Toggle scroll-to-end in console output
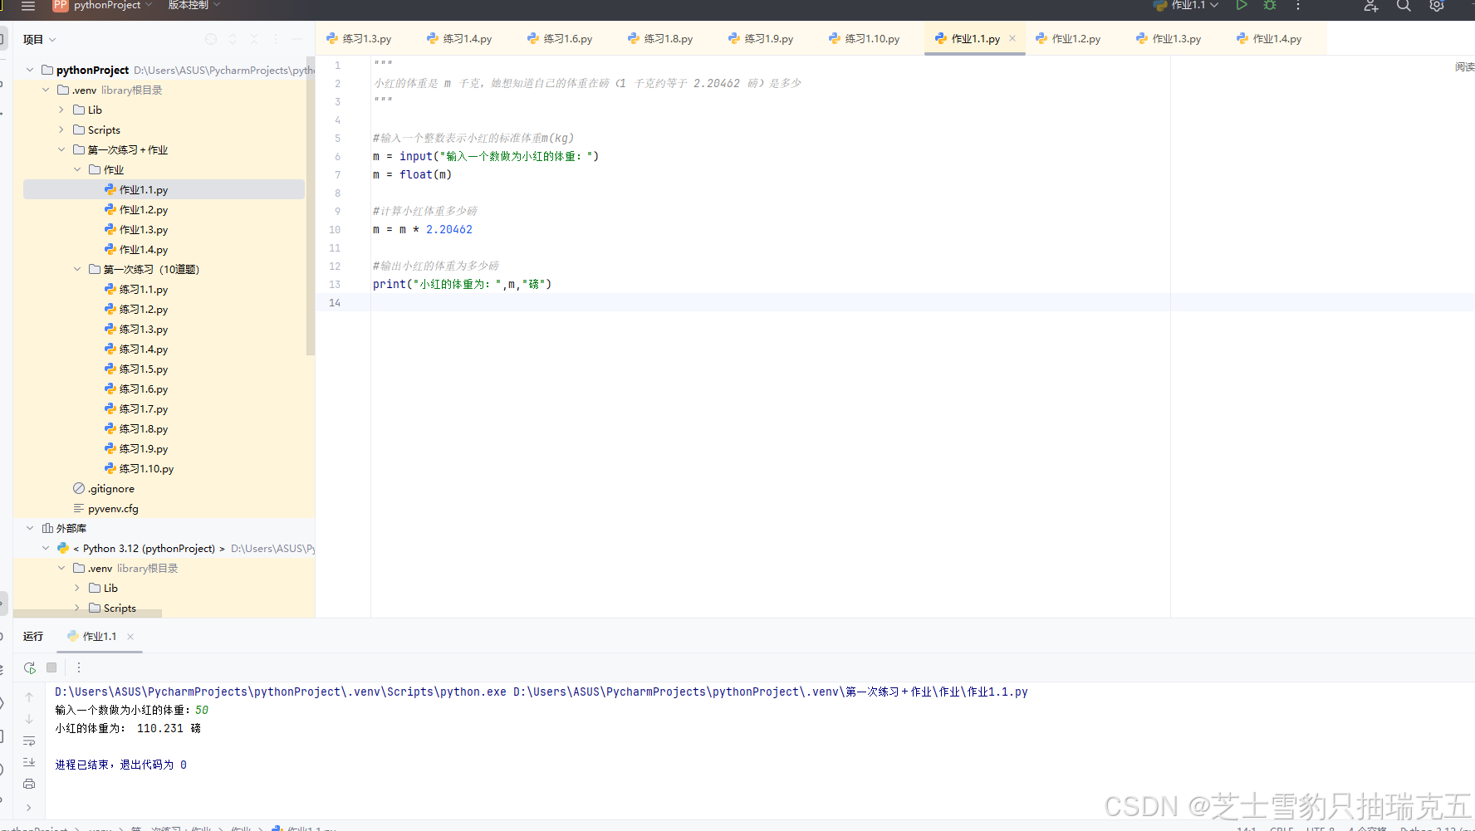The height and width of the screenshot is (831, 1475). click(29, 762)
